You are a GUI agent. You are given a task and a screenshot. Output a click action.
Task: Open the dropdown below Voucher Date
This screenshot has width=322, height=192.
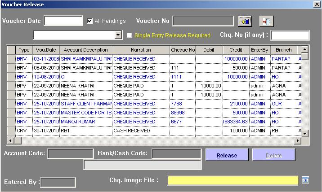(118, 35)
